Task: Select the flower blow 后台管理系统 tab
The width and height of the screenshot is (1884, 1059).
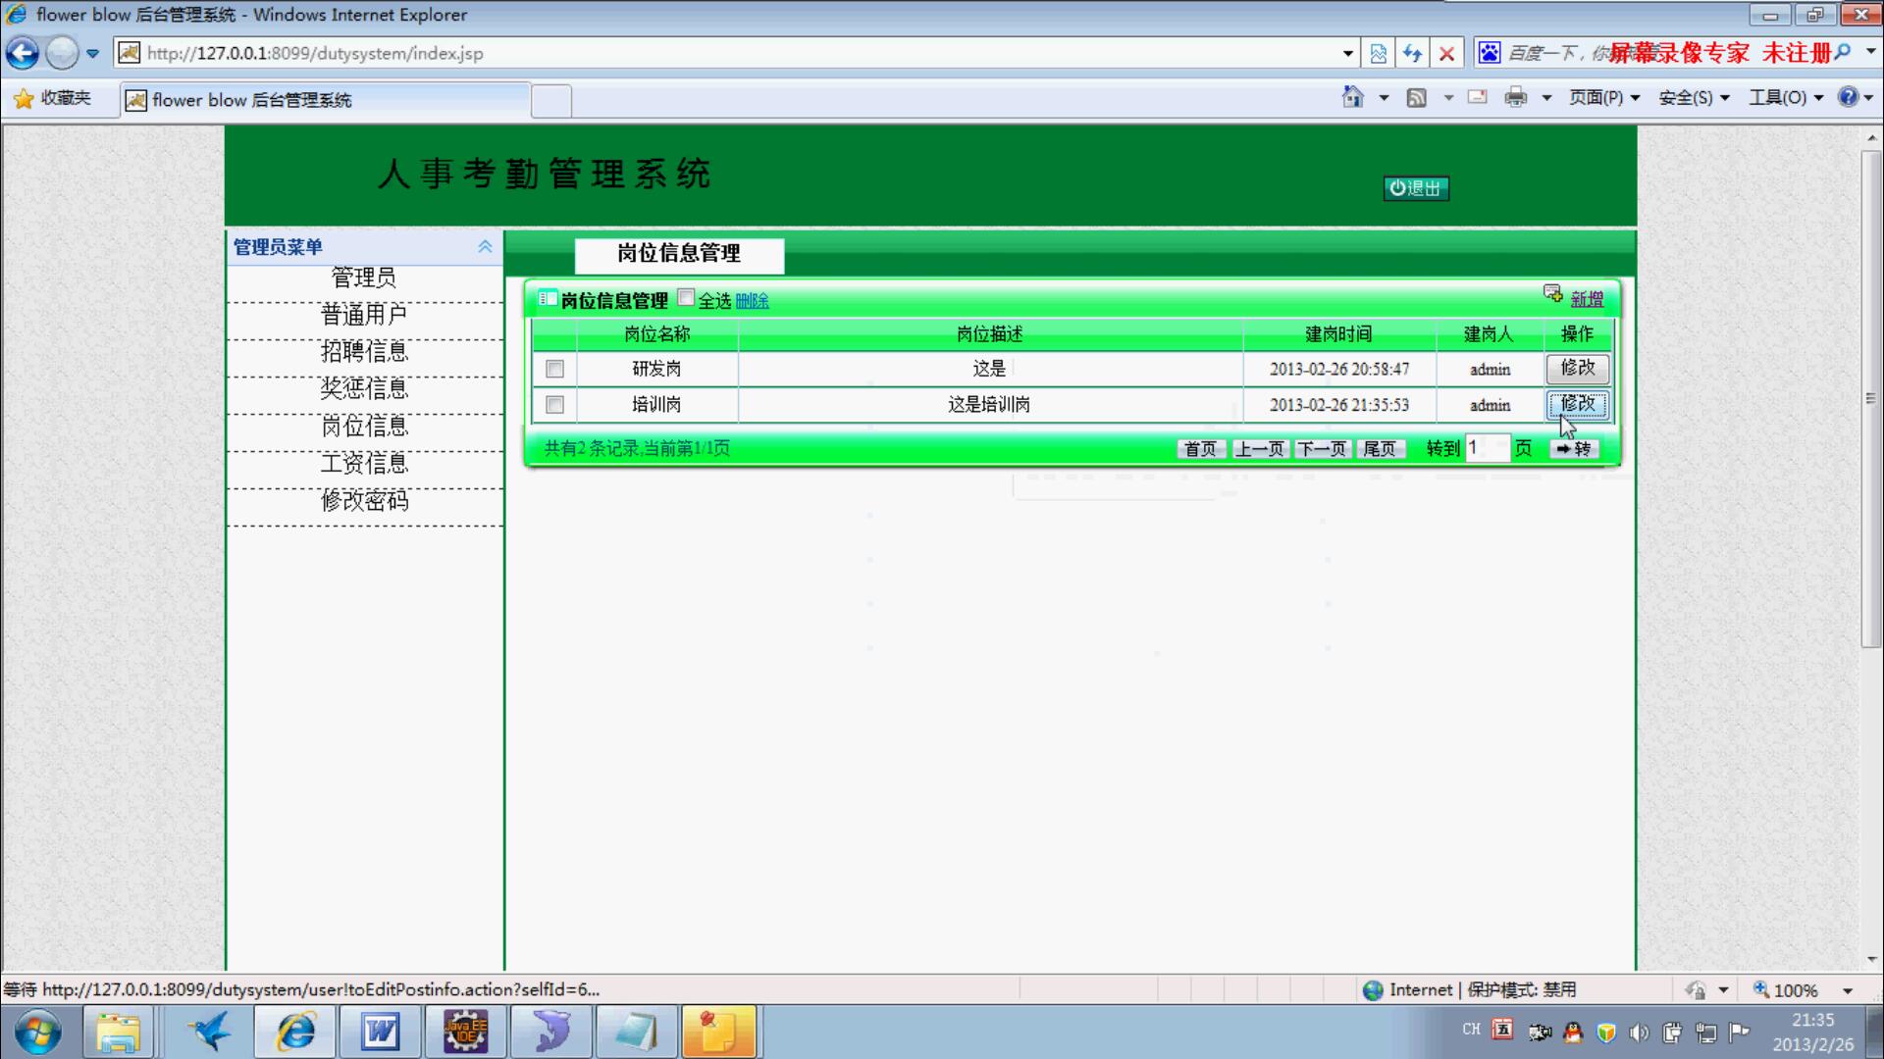Action: pos(326,100)
